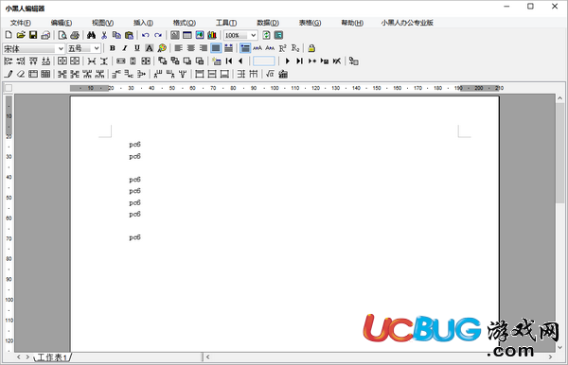Insert chart using bar chart icon
The width and height of the screenshot is (568, 365).
tap(212, 35)
